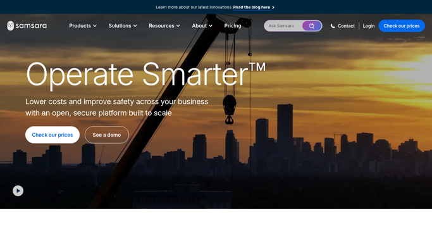Image resolution: width=432 pixels, height=243 pixels.
Task: Go to the Pricing page
Action: (x=233, y=25)
